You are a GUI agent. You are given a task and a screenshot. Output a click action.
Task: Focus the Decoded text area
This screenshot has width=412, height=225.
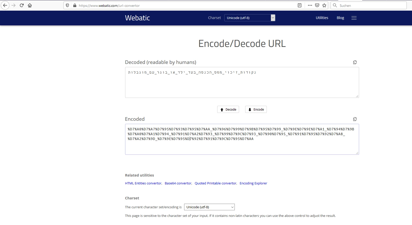(242, 82)
